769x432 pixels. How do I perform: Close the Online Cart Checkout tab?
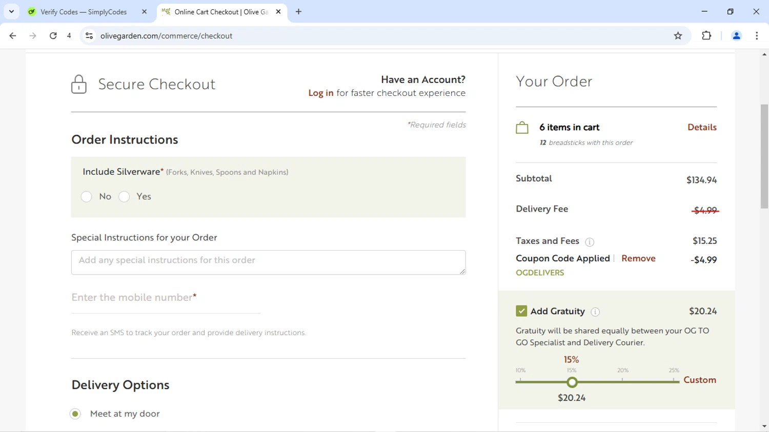[x=278, y=12]
